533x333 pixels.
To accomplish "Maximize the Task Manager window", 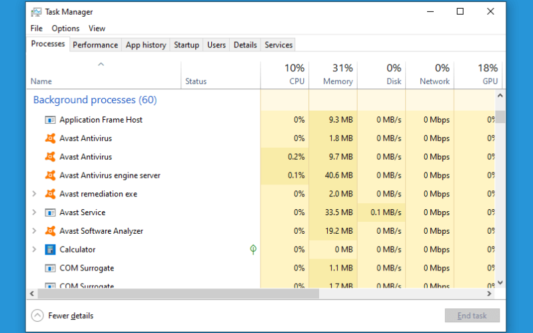I will point(460,11).
